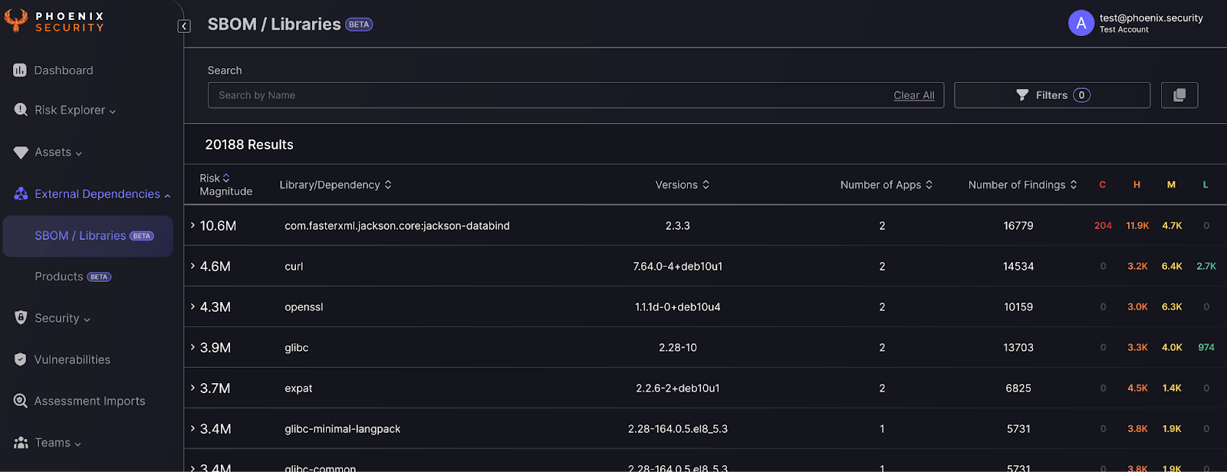Click version 1.1.1d-0+deb10u4

pyautogui.click(x=678, y=307)
